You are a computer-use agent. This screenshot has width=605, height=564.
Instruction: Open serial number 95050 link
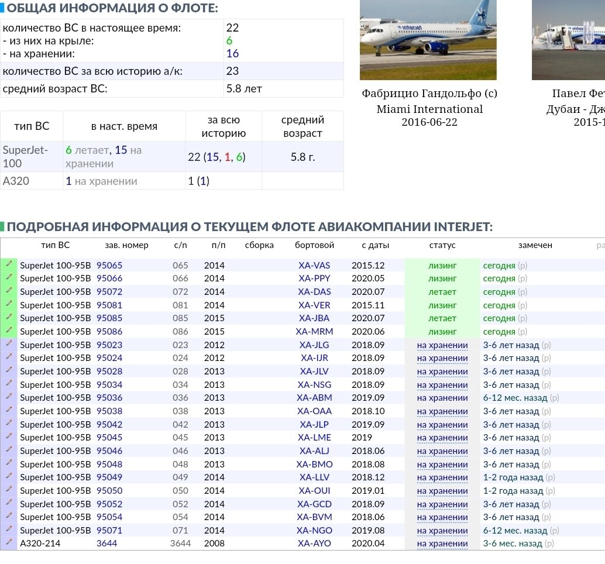pyautogui.click(x=109, y=491)
